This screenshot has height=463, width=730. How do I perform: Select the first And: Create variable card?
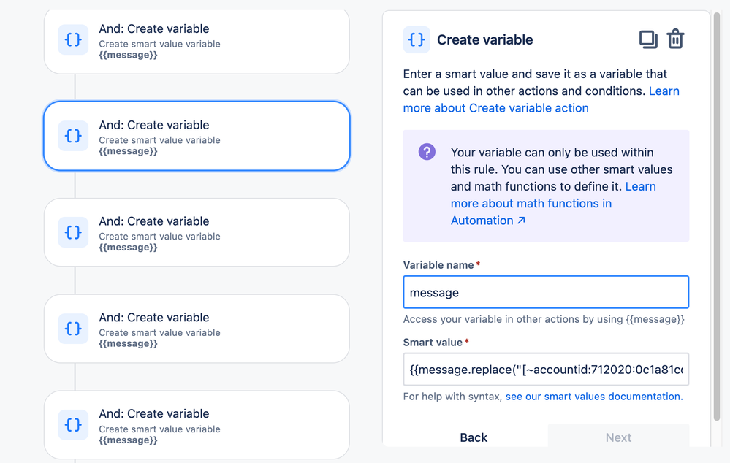click(197, 41)
